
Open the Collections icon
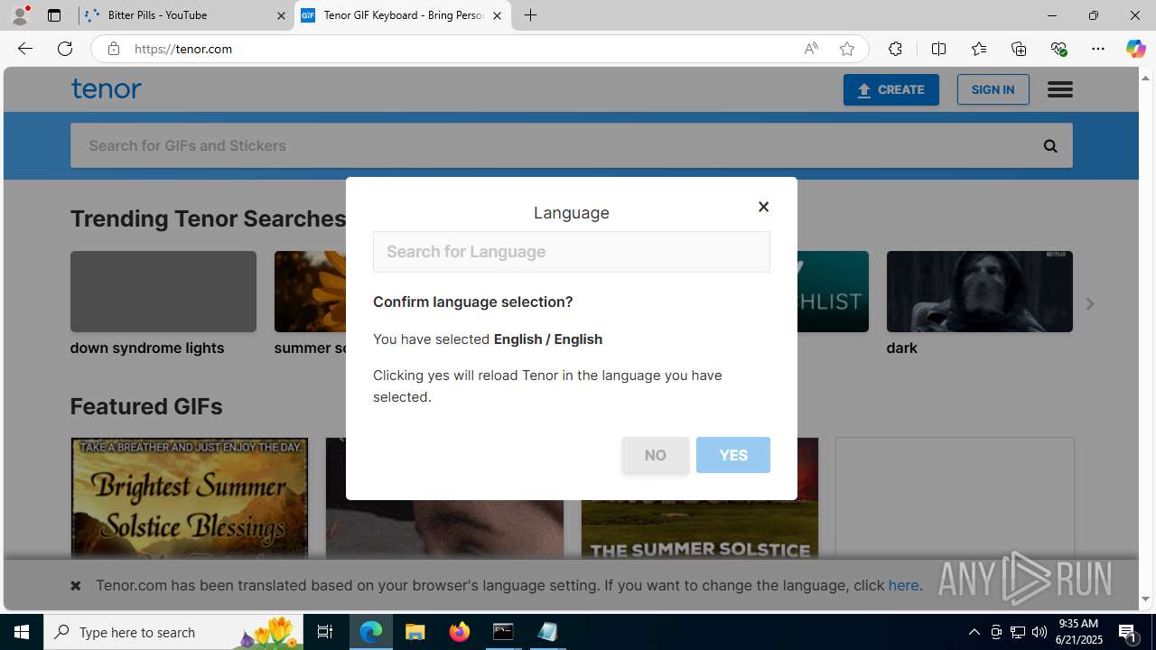(1019, 49)
